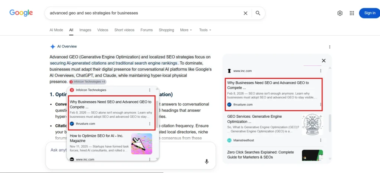Switch to AI Mode tab
Screen dimensions: 380x173
click(56, 30)
